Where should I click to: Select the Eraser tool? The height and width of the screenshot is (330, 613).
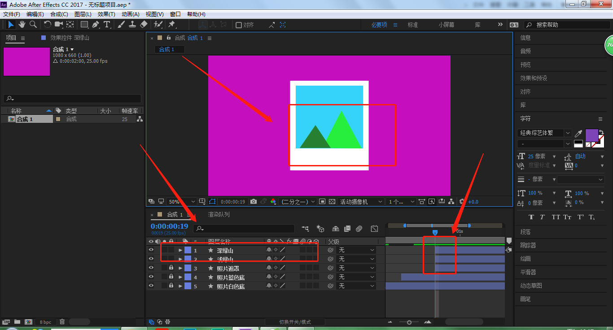(144, 25)
